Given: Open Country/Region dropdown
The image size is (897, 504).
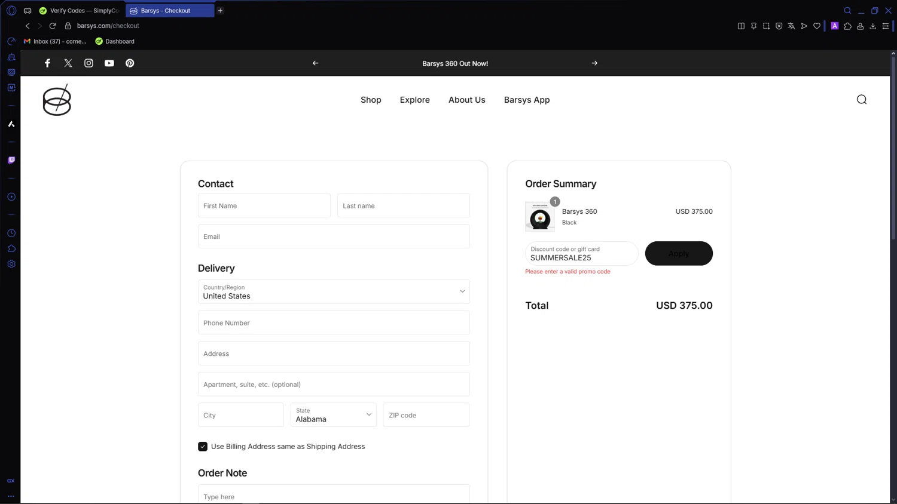Looking at the screenshot, I should 334,291.
